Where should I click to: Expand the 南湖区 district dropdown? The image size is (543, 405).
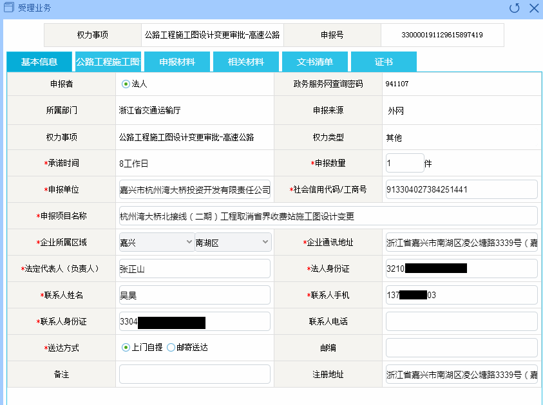coord(233,242)
